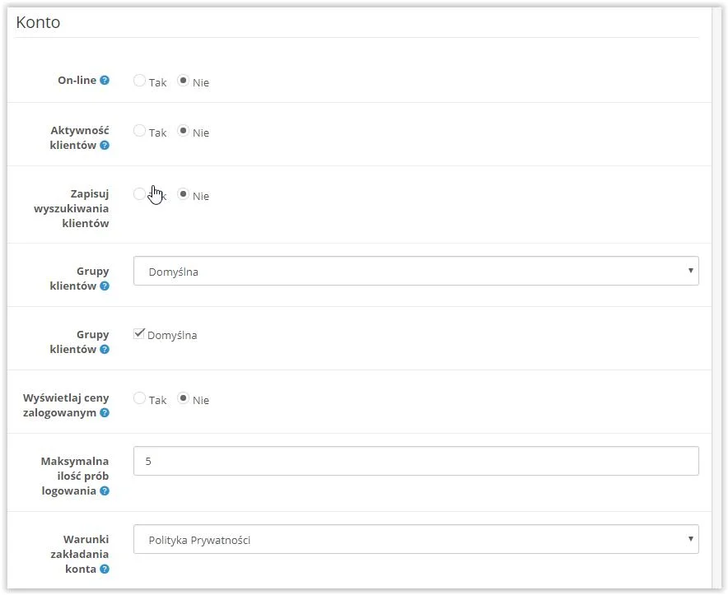Click help icon beside Grupy klientów checkbox label
Screen dimensions: 728x595
105,350
